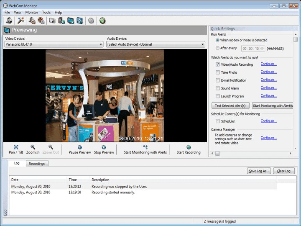Enable the Take Photo alert checkbox
The image size is (301, 226).
218,72
